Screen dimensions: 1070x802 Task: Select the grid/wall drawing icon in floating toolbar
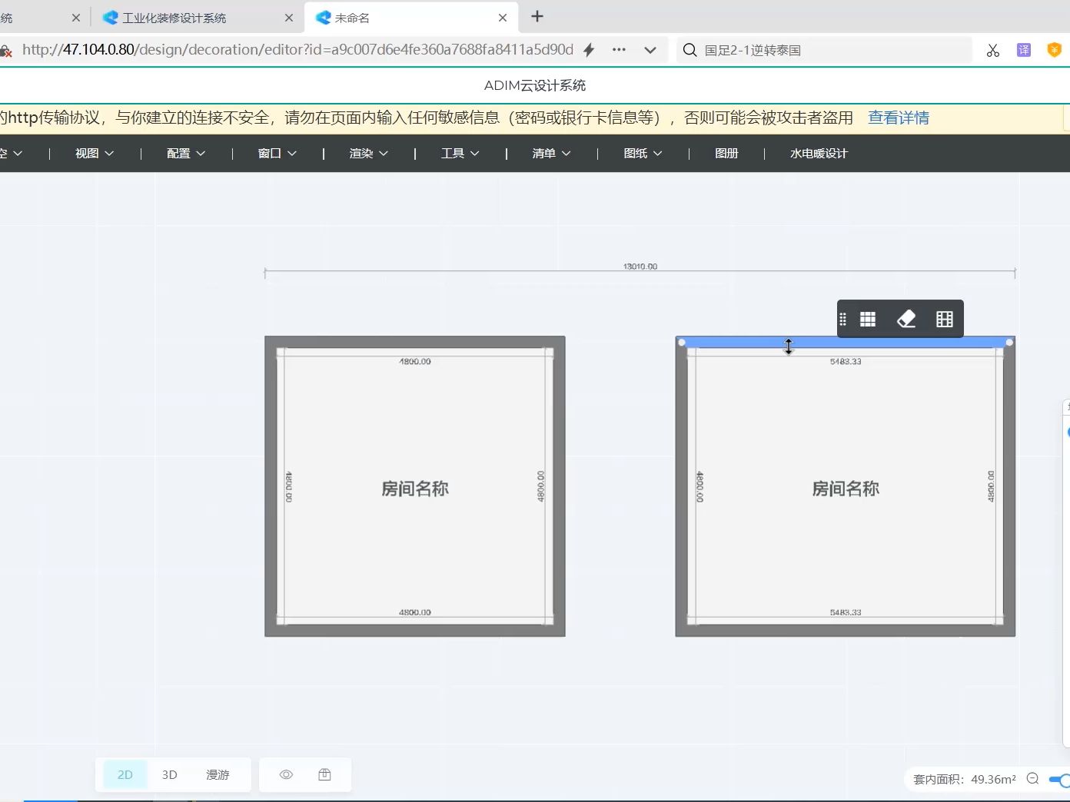coord(867,318)
